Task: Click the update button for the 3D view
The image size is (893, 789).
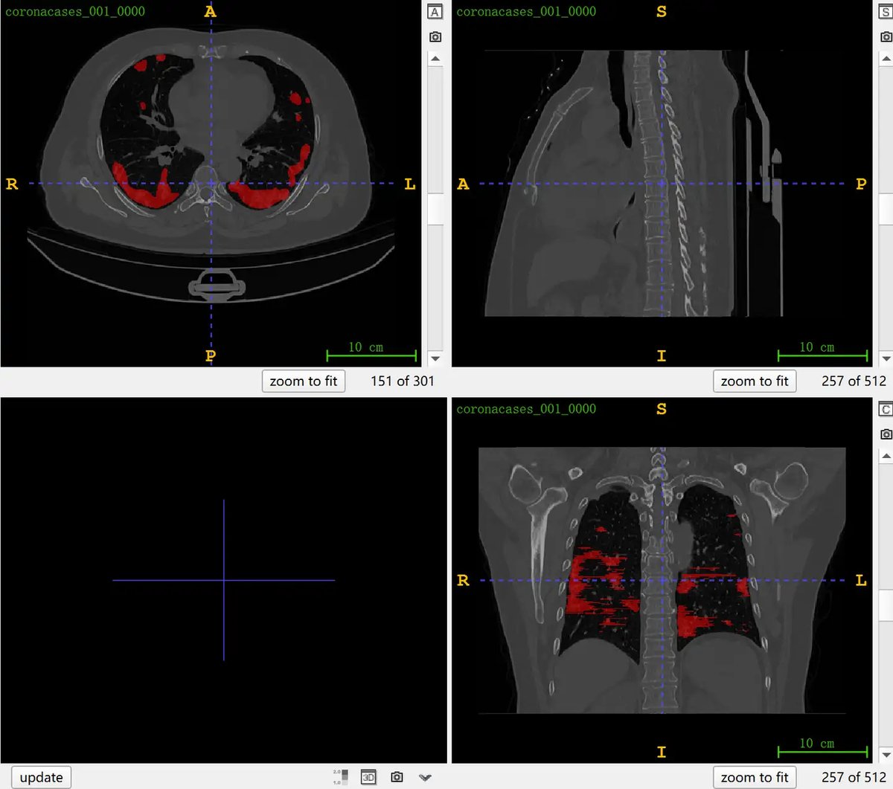Action: 42,778
